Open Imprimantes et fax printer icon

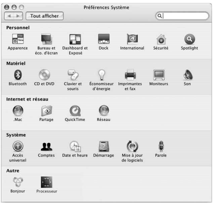130,75
